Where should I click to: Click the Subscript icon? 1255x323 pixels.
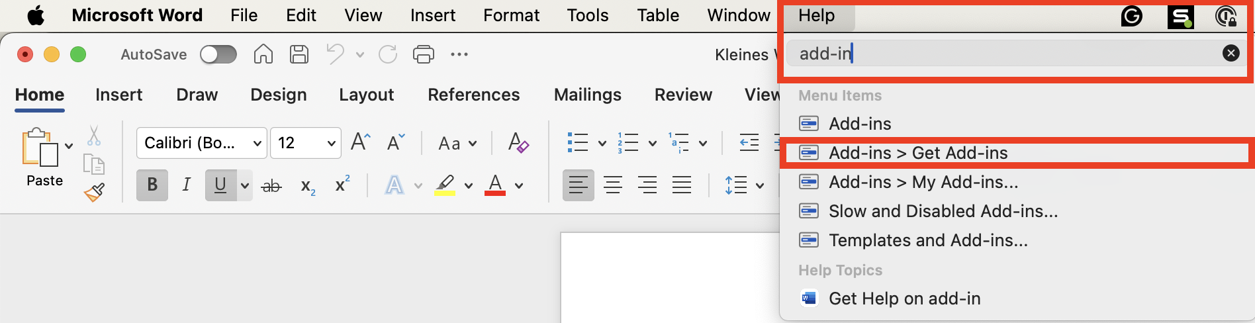pos(308,186)
